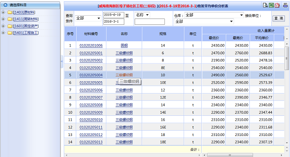Click the 查询 search button
The width and height of the screenshot is (290, 157).
(x=279, y=18)
